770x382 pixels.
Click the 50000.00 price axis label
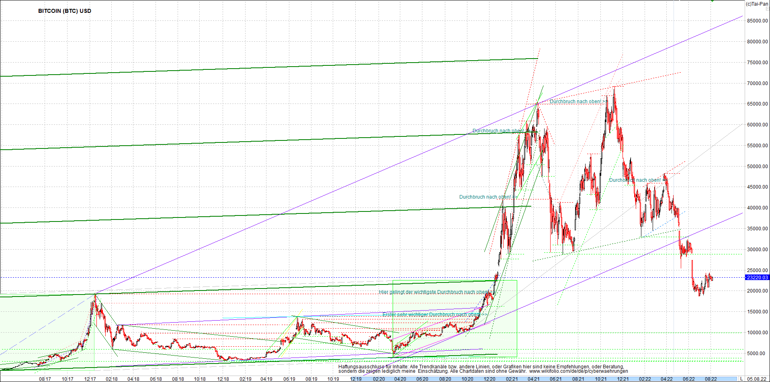pyautogui.click(x=757, y=167)
